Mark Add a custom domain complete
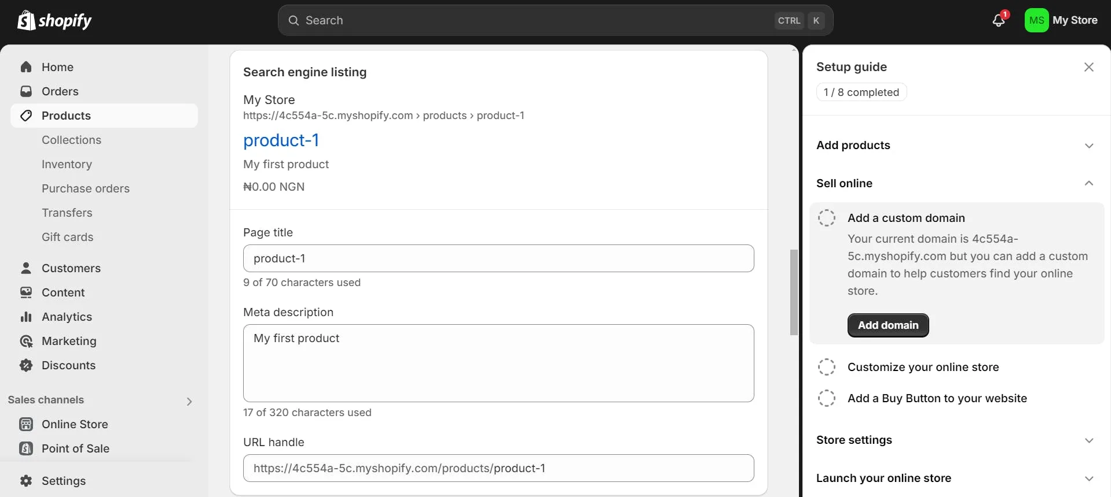Viewport: 1111px width, 497px height. pyautogui.click(x=827, y=218)
